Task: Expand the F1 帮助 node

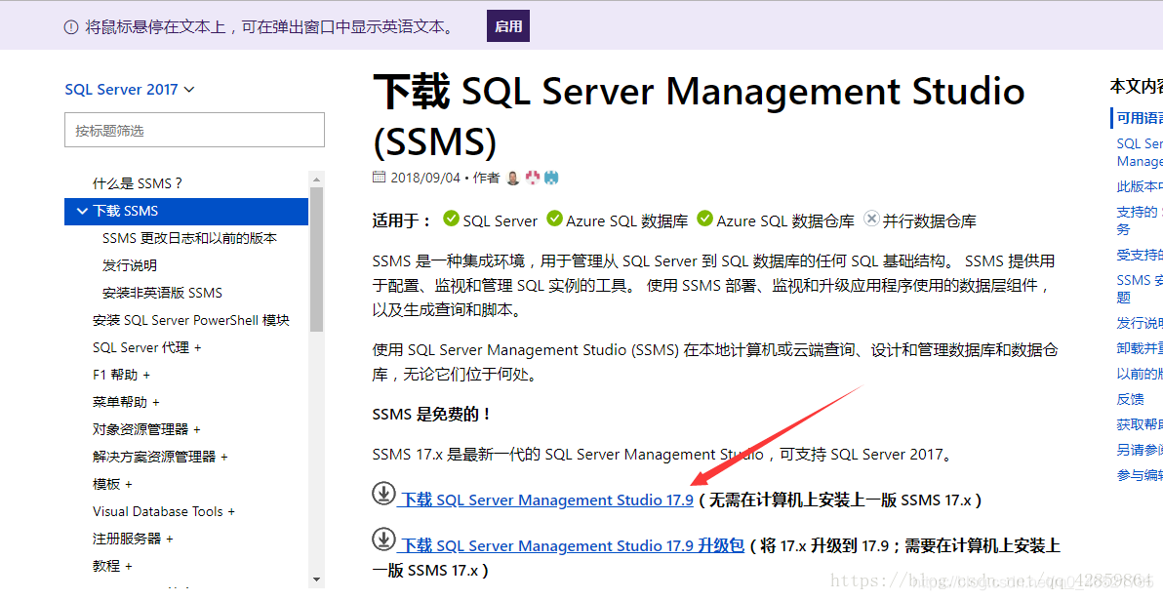Action: click(122, 376)
